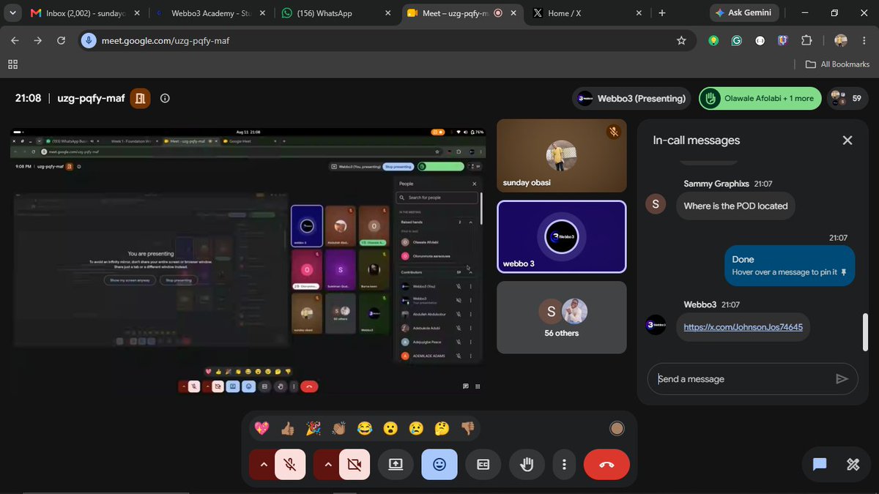This screenshot has width=879, height=494.
Task: Open the All Bookmarks folder
Action: click(x=837, y=64)
